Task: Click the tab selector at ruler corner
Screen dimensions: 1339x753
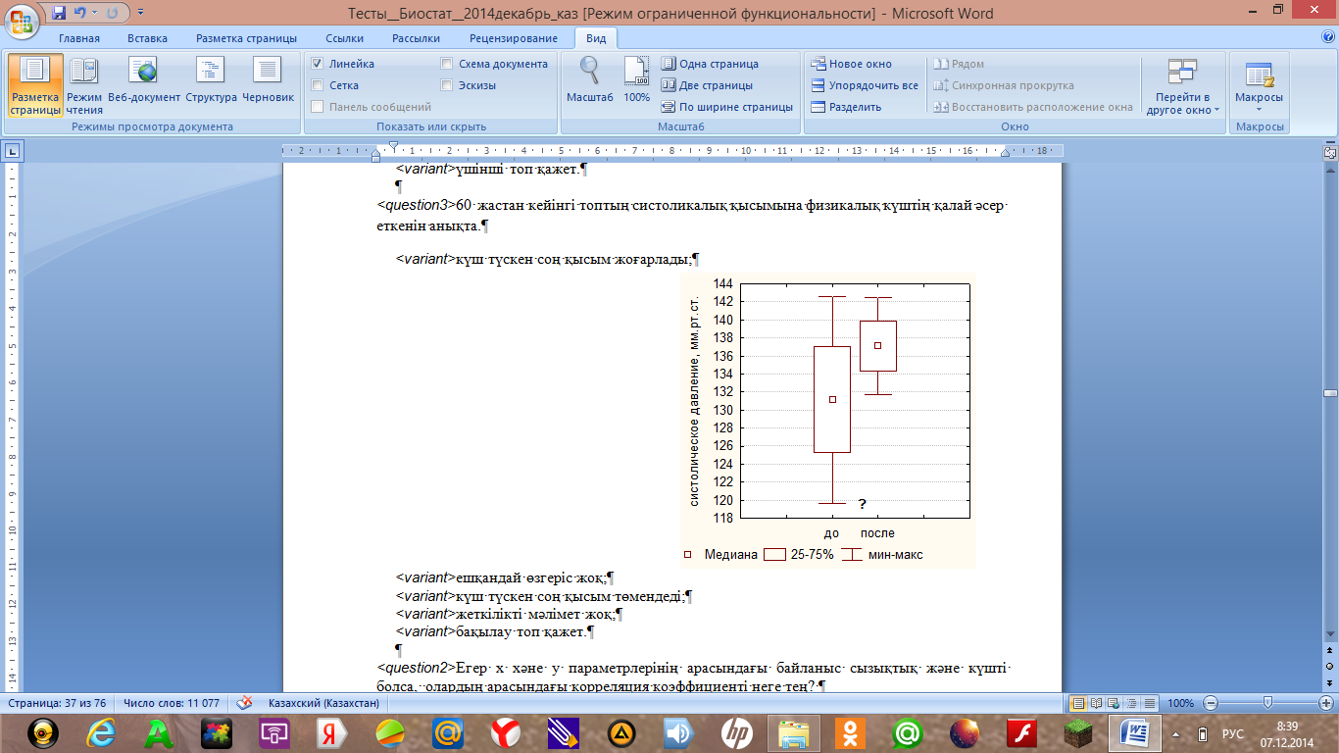Action: 12,151
